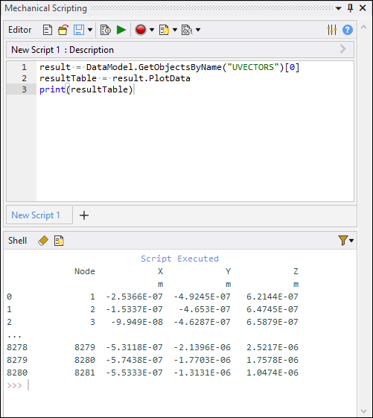The width and height of the screenshot is (373, 418).
Task: Click the snippet icon in the Shell toolbar
Action: click(59, 241)
